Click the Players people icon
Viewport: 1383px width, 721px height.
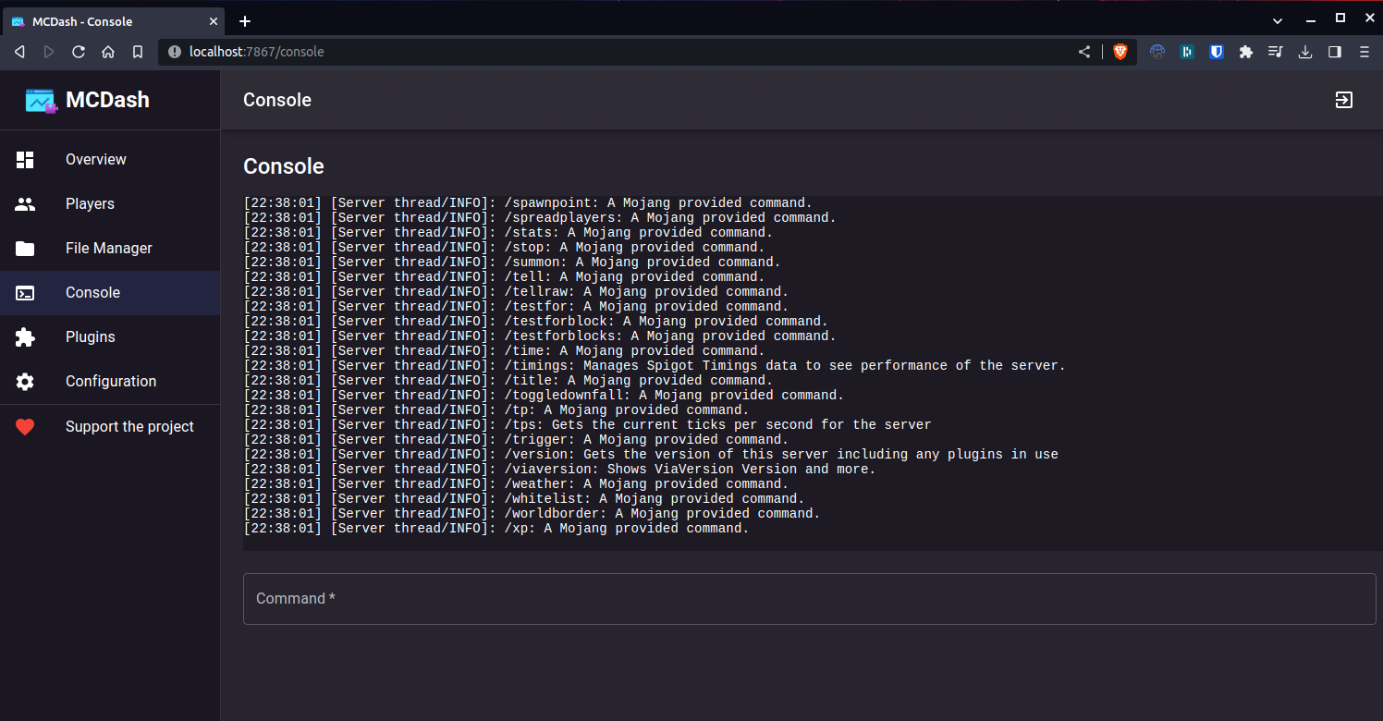[x=25, y=204]
